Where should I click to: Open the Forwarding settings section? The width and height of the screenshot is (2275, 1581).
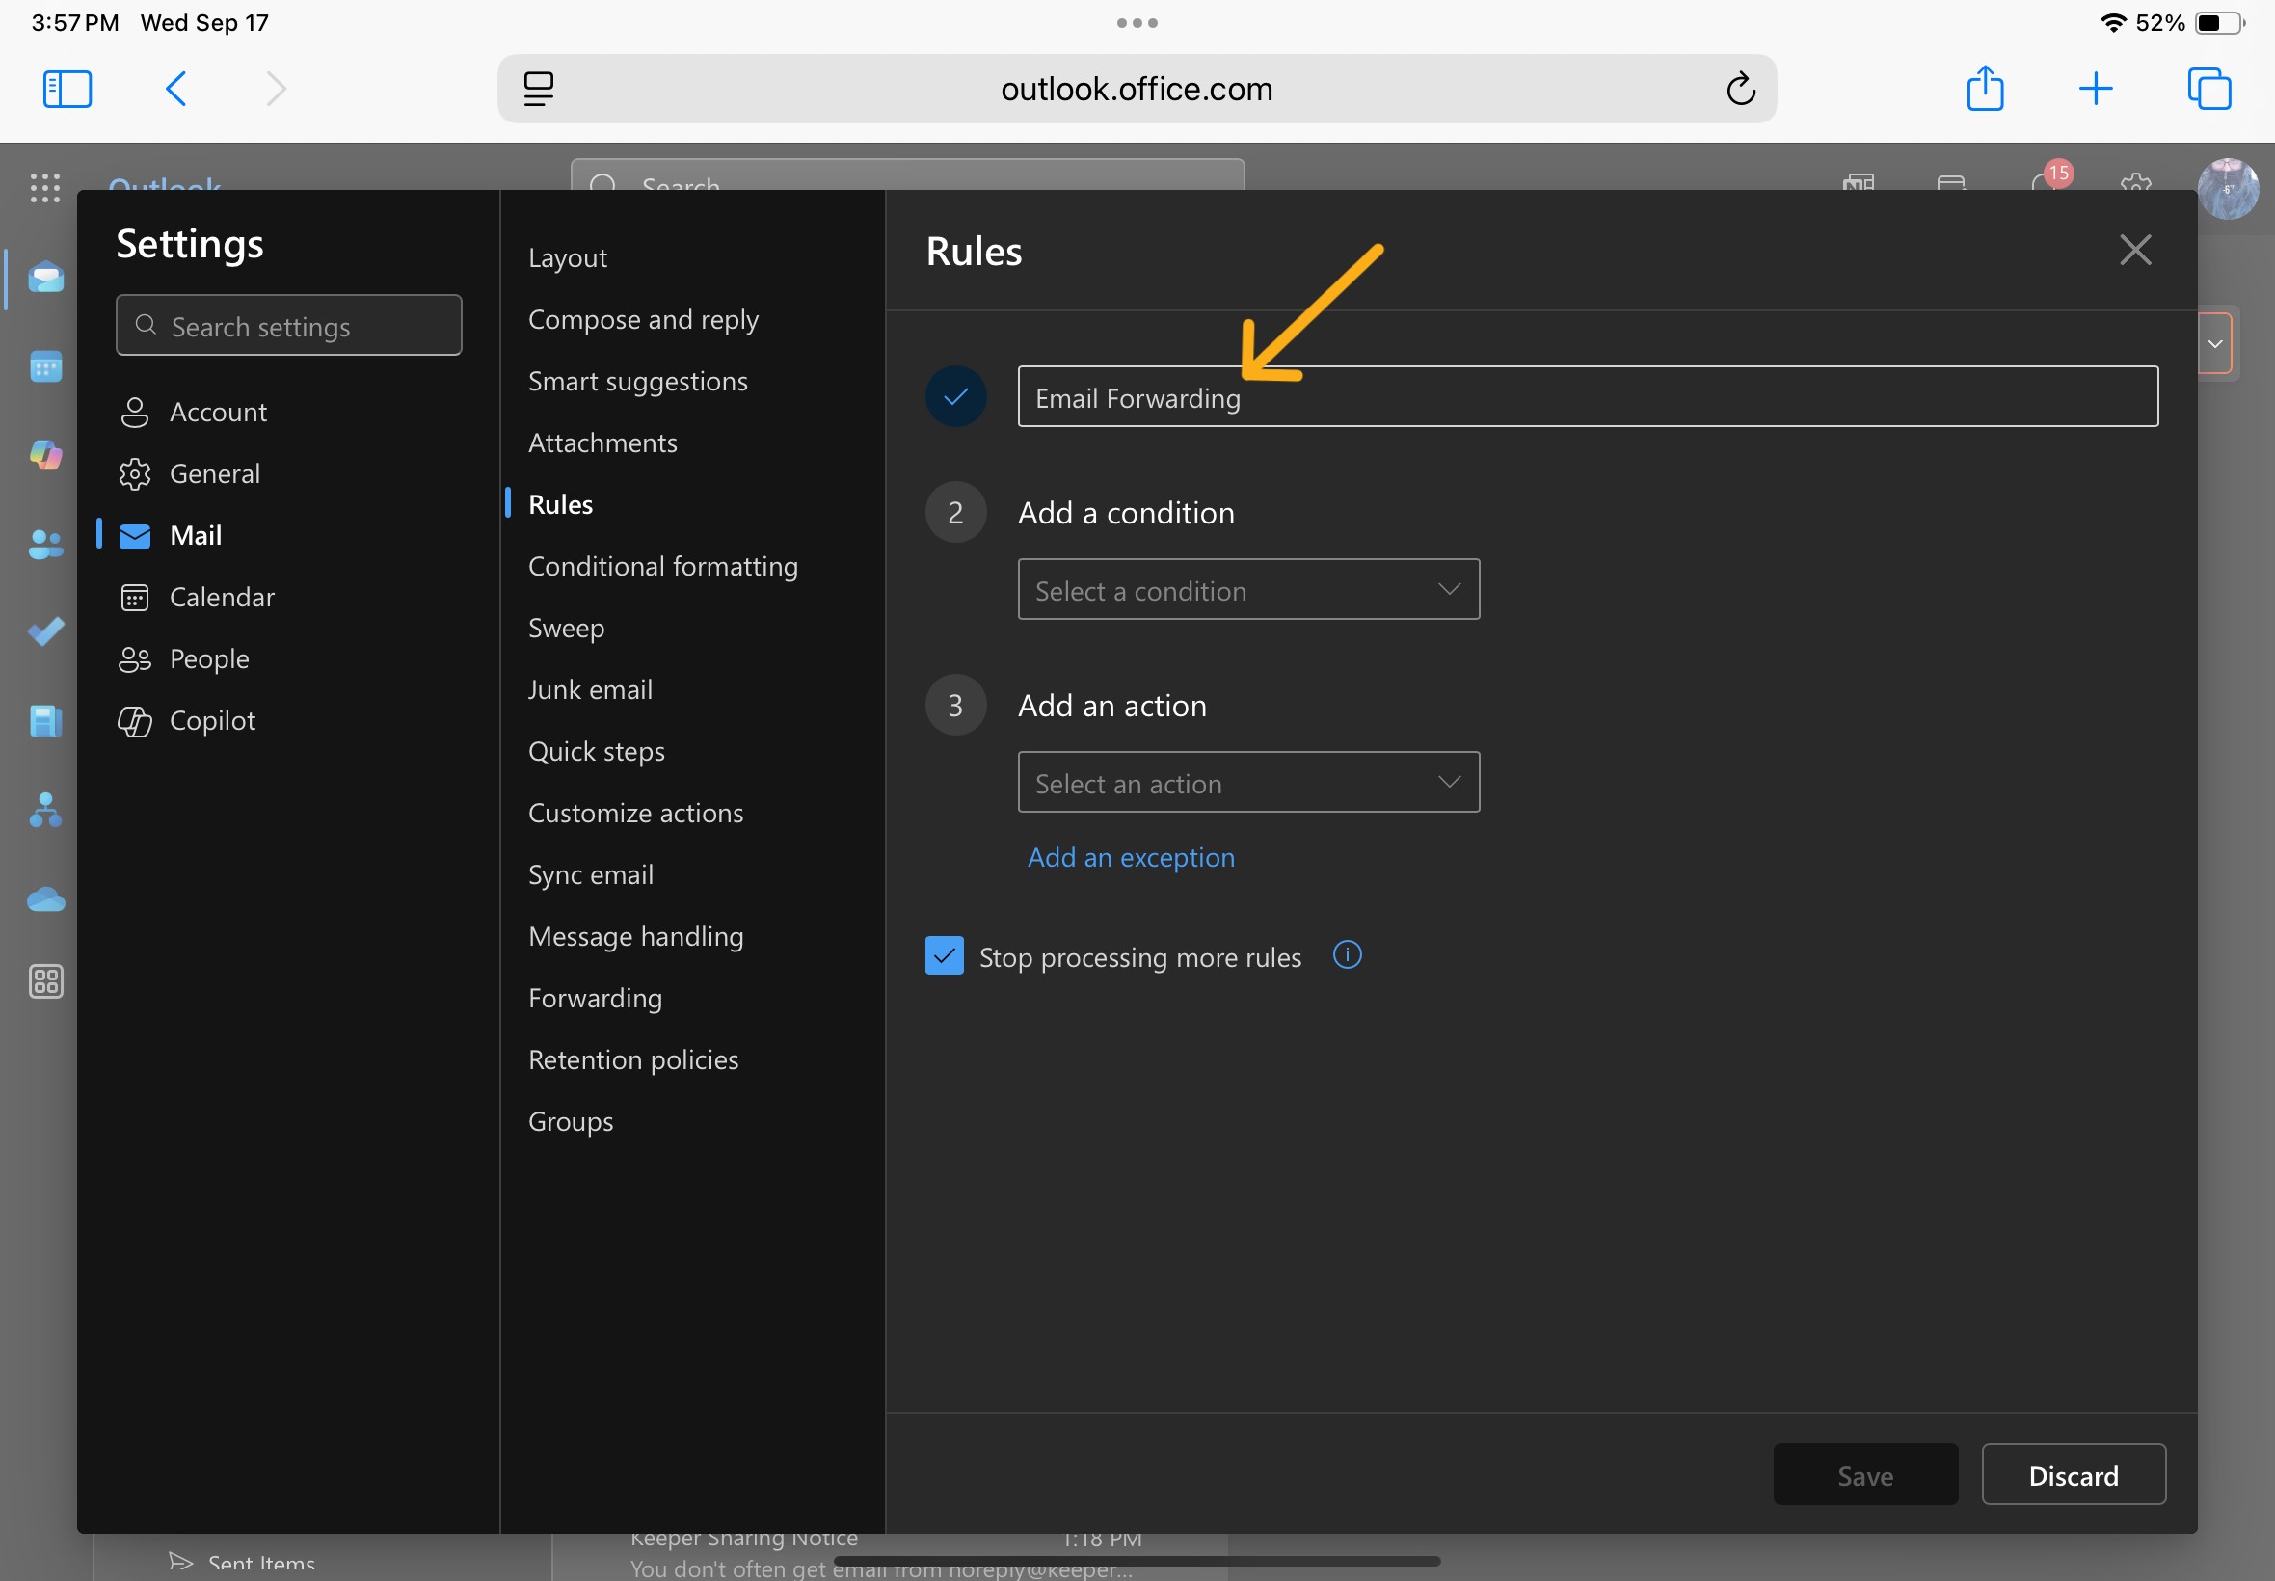(594, 998)
